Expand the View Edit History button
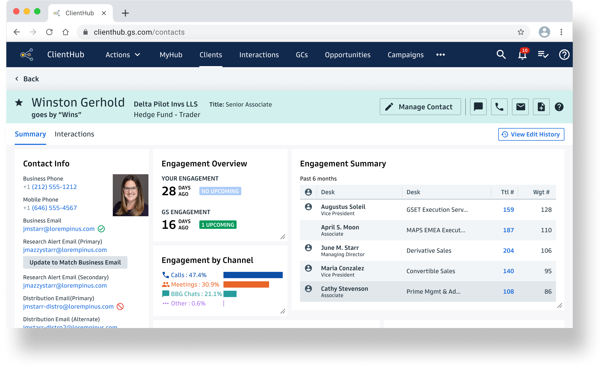Screen dimensions: 604x370 (532, 134)
